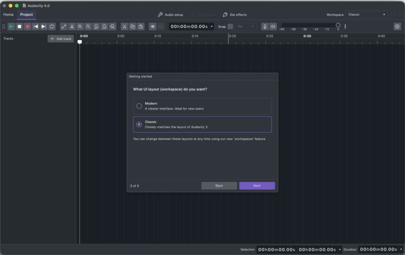Toggle loop playback icon

coord(52,26)
